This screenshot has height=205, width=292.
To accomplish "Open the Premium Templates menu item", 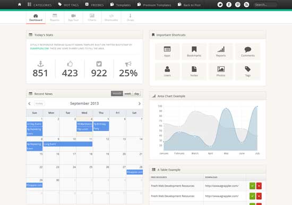I will pyautogui.click(x=154, y=5).
